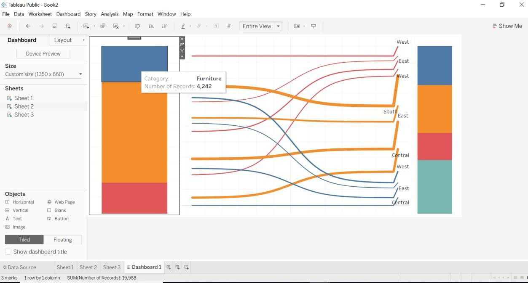Image resolution: width=528 pixels, height=283 pixels.
Task: Open the Worksheet menu
Action: [40, 14]
